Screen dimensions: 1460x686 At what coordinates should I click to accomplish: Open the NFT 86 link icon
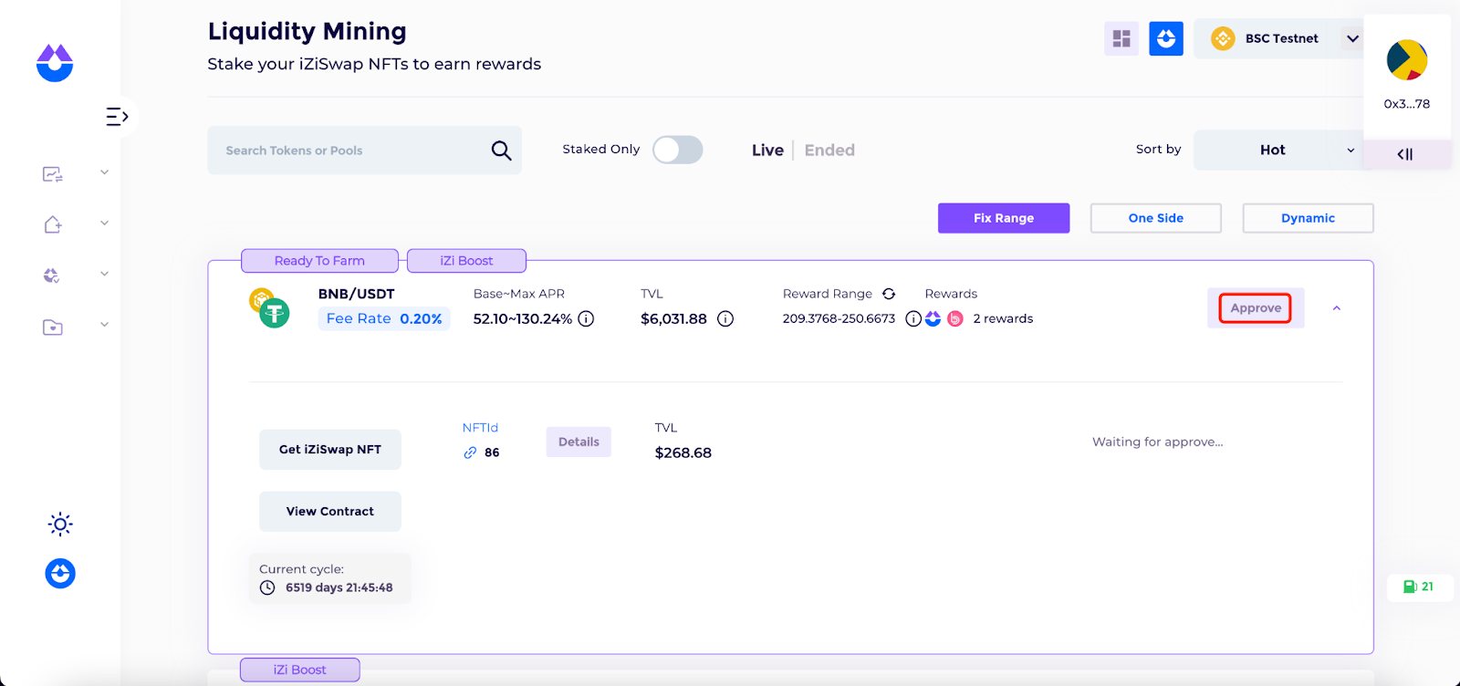[470, 452]
